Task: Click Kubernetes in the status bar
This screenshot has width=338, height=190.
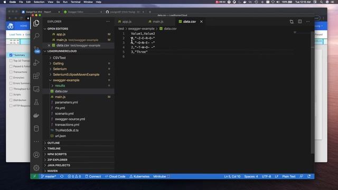Action: (139, 176)
